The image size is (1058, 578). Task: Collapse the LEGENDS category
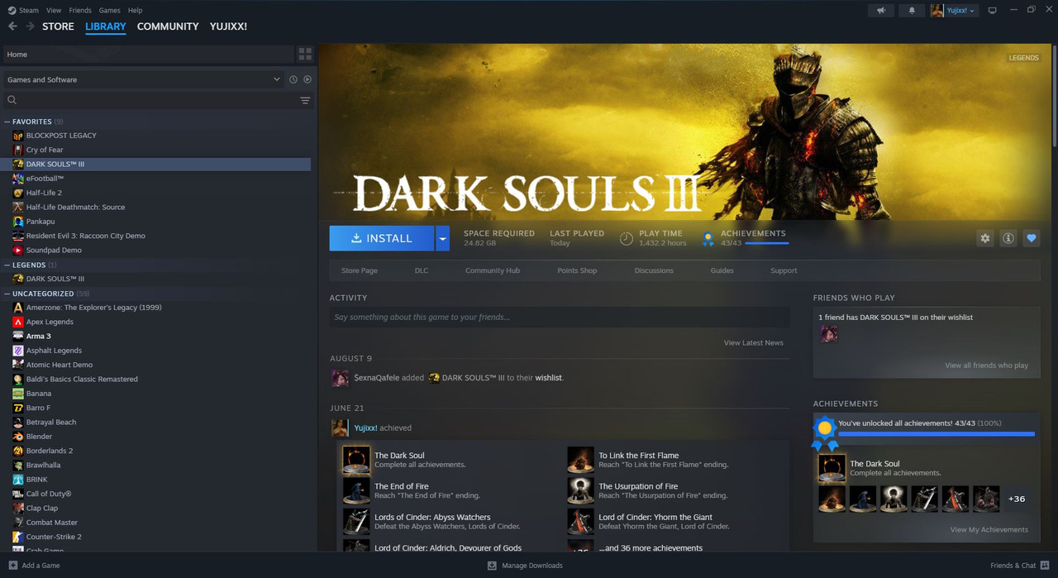(7, 265)
